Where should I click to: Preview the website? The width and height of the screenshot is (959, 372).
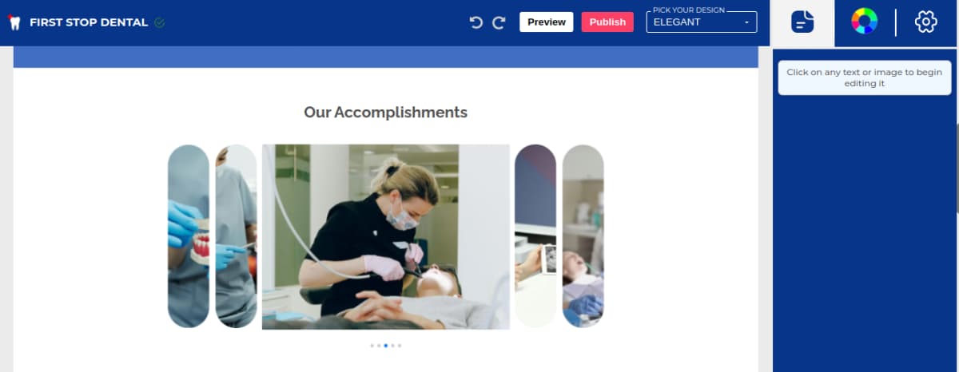click(547, 22)
